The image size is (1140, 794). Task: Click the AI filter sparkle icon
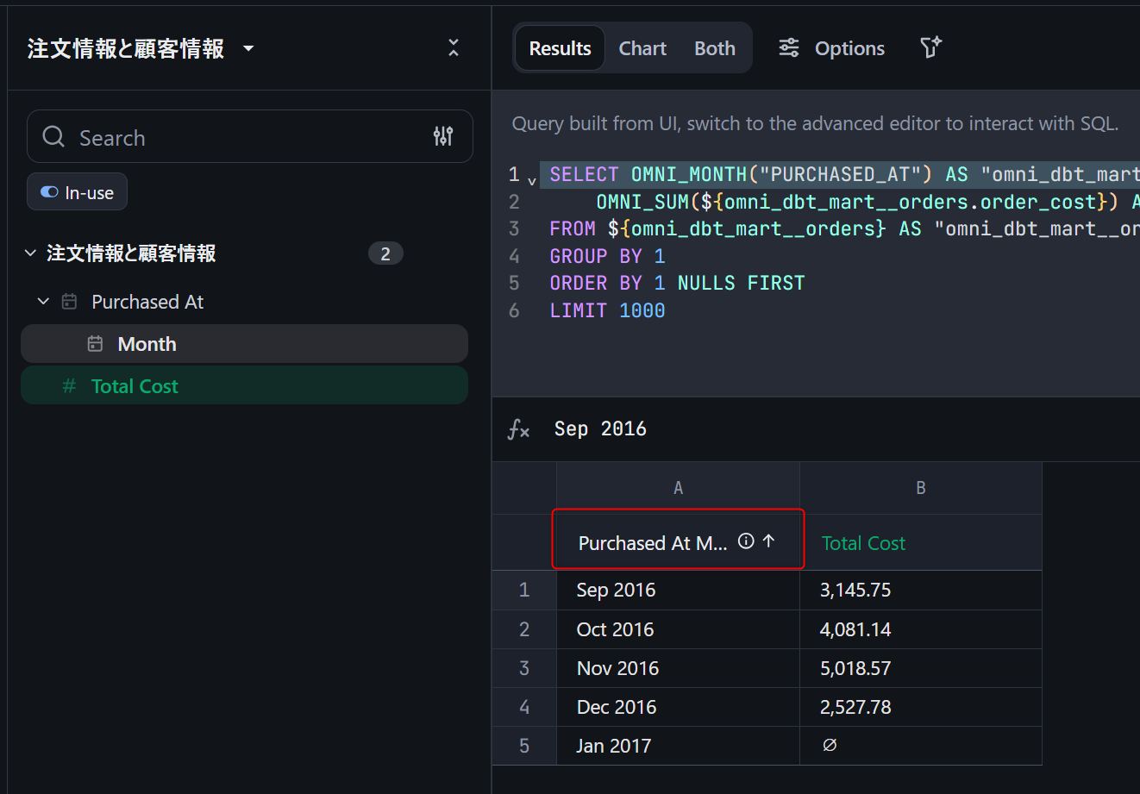click(930, 48)
